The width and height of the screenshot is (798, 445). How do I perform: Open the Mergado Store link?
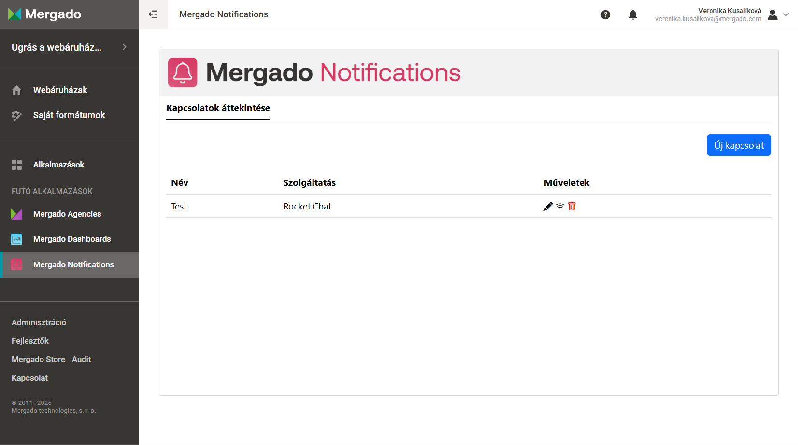(x=38, y=359)
